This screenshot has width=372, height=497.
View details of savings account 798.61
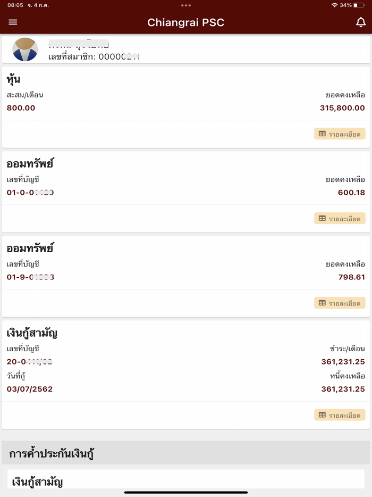pos(340,303)
